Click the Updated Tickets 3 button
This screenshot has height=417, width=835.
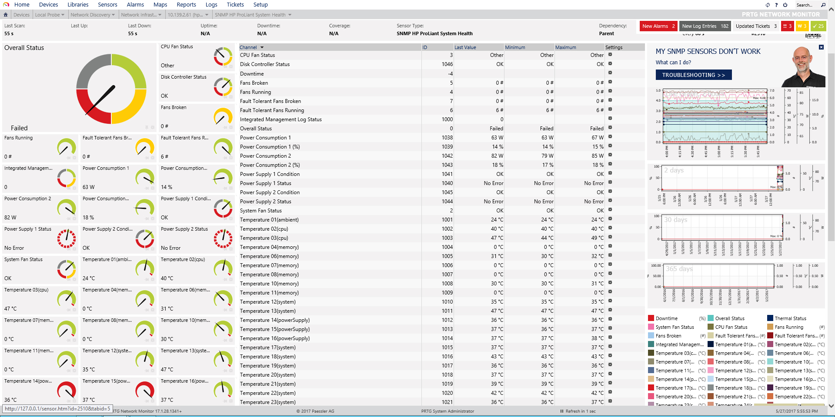[756, 26]
